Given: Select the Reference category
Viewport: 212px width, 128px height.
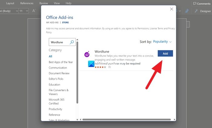Looking at the screenshot, I should coord(54,115).
